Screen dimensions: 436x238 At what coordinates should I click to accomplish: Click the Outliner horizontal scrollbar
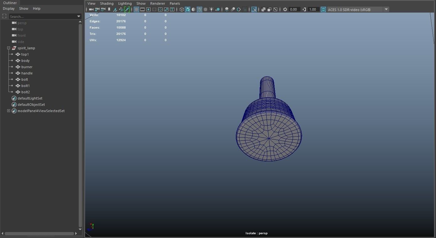tap(39, 234)
